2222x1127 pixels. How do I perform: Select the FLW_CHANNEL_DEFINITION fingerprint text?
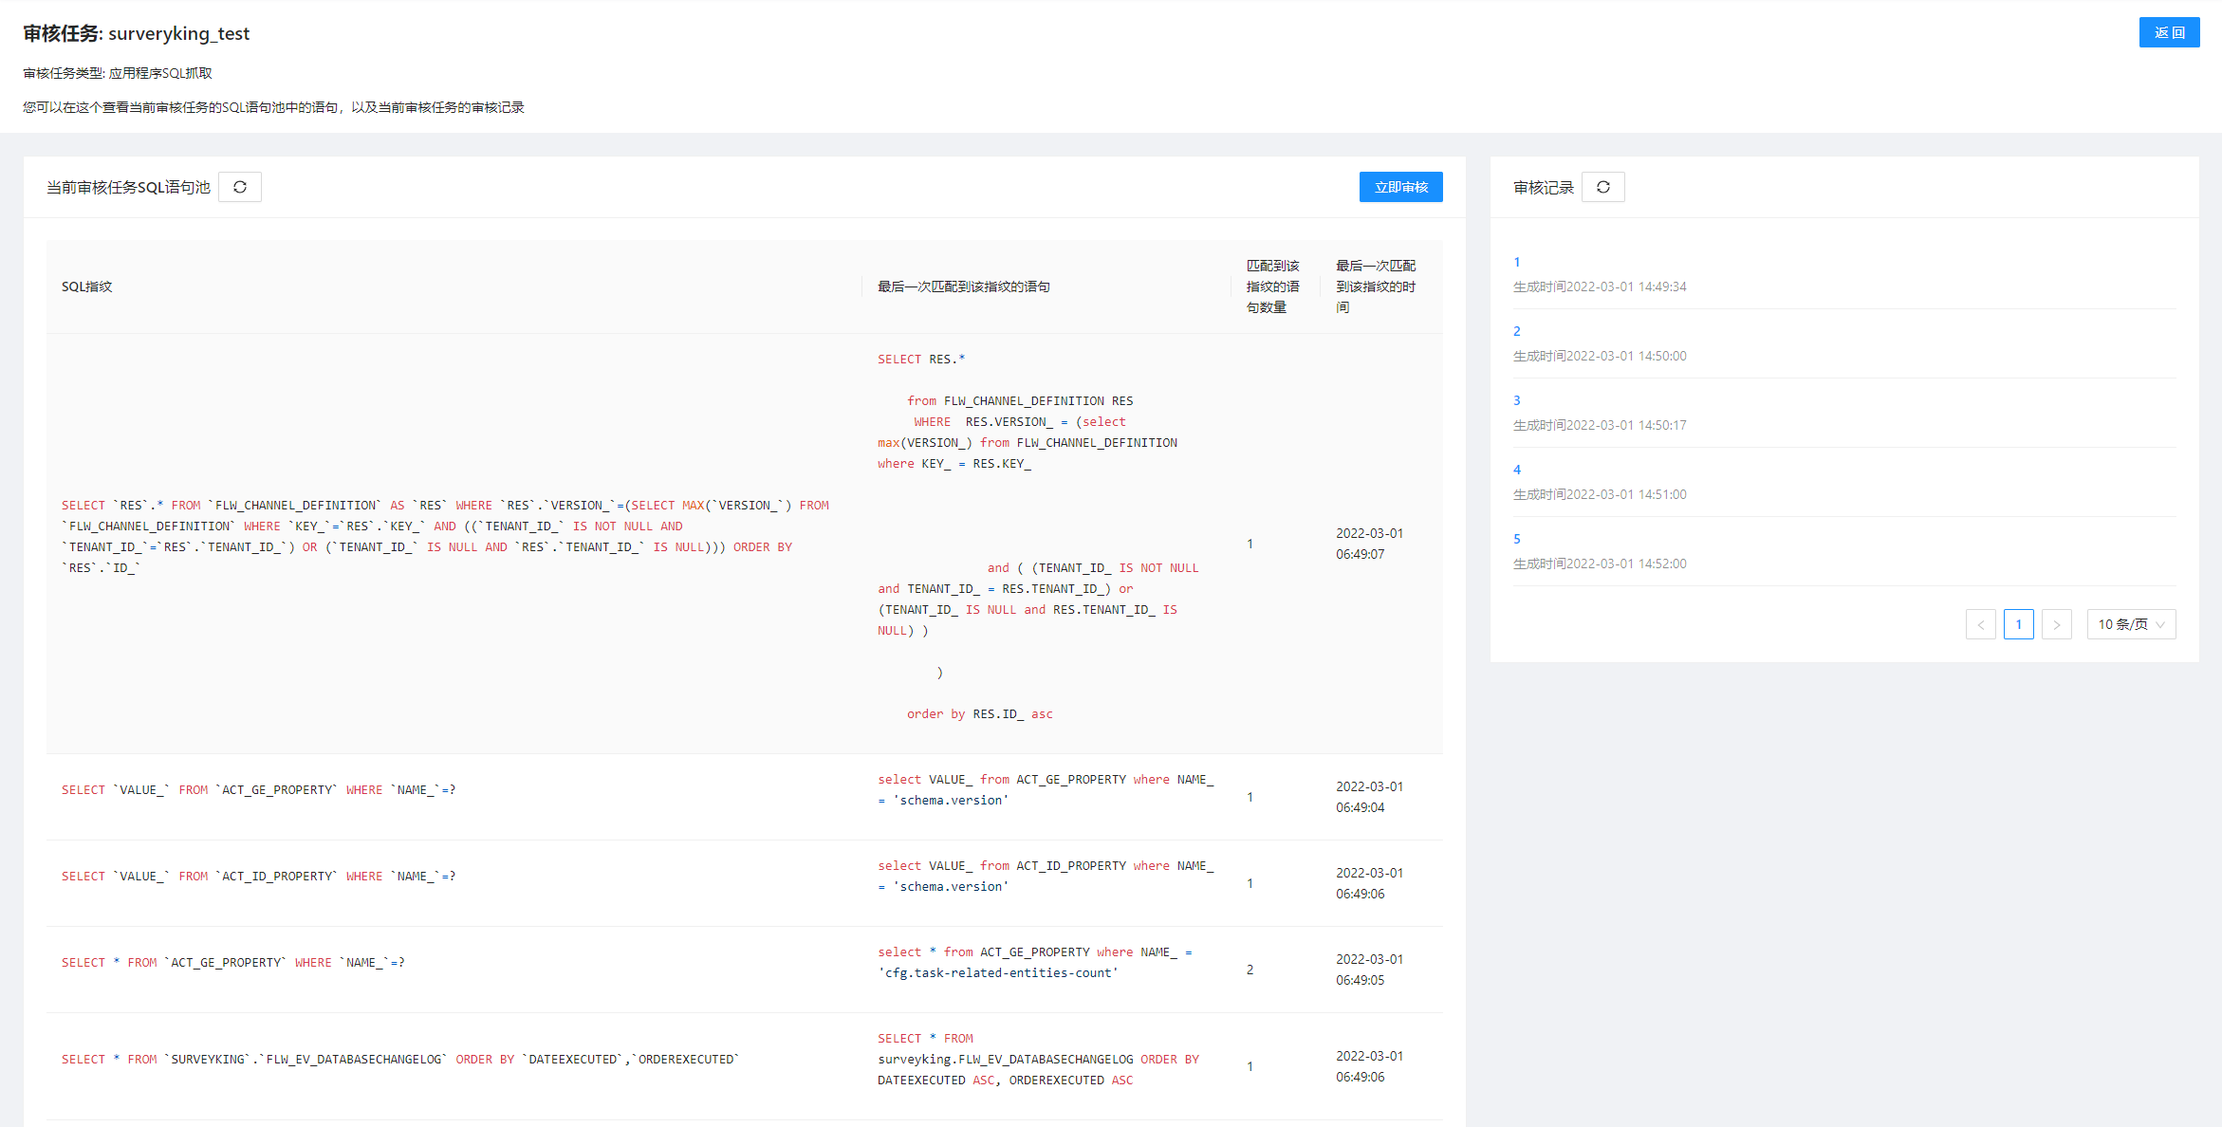coord(446,536)
